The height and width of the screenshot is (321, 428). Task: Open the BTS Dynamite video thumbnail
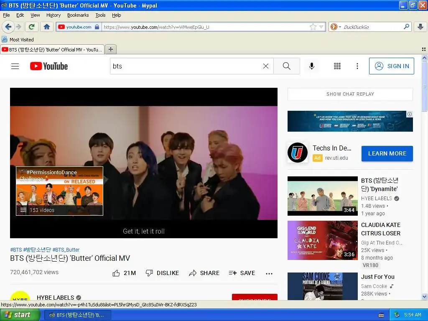322,196
